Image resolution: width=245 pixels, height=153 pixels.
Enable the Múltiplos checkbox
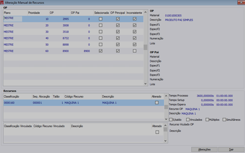(208, 120)
